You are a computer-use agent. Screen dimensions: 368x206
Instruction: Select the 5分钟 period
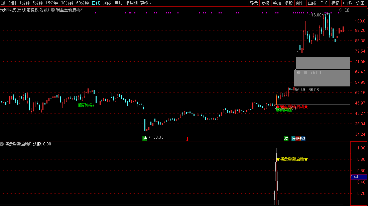click(37, 3)
